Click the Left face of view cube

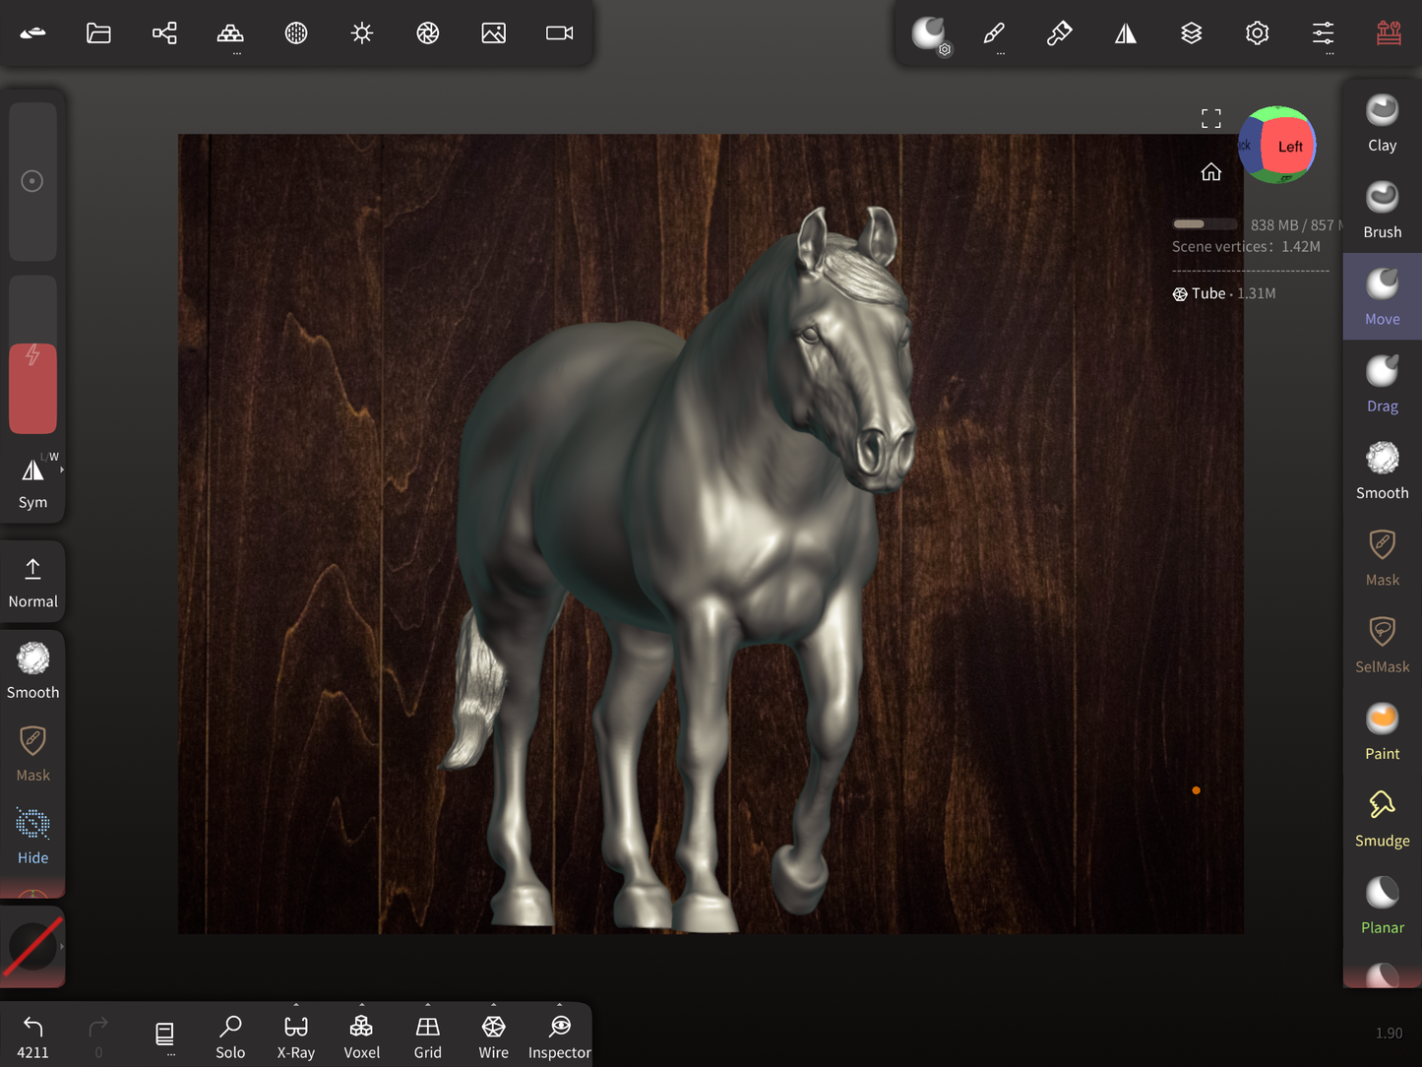coord(1289,147)
